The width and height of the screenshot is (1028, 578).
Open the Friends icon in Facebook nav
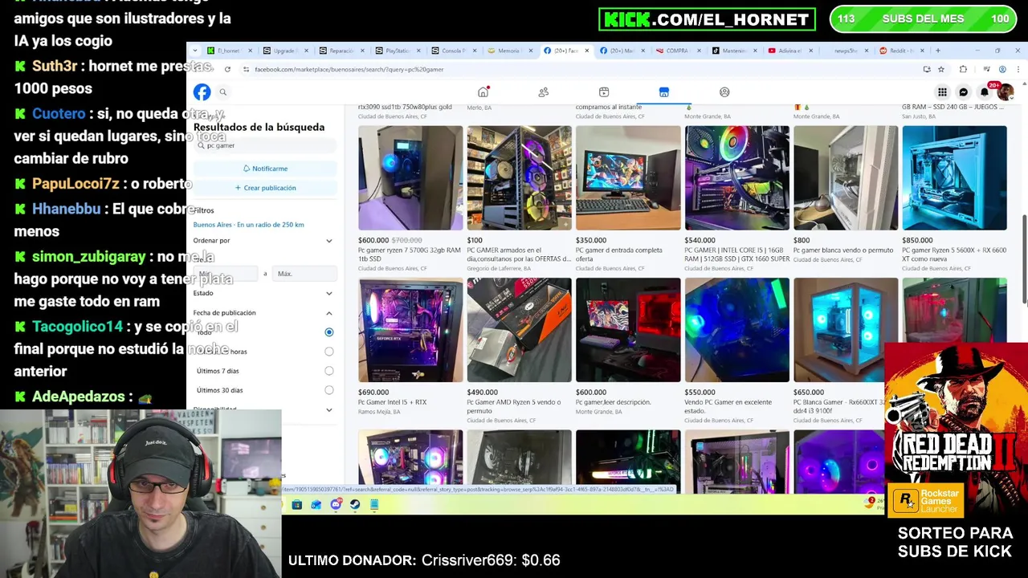(x=544, y=92)
